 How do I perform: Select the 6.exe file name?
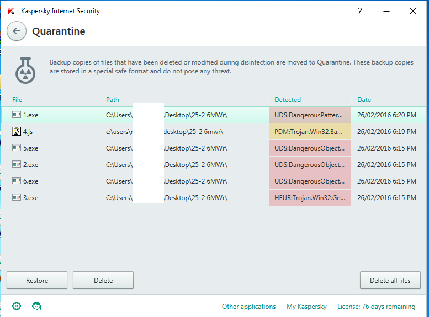(x=31, y=181)
